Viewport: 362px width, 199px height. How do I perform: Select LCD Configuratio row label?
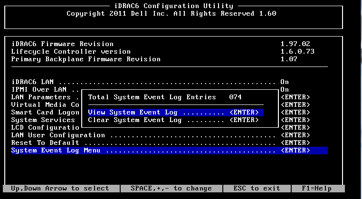click(45, 128)
